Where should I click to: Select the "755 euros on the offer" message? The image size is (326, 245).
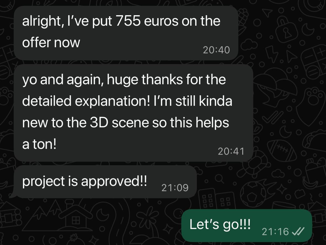[x=126, y=33]
